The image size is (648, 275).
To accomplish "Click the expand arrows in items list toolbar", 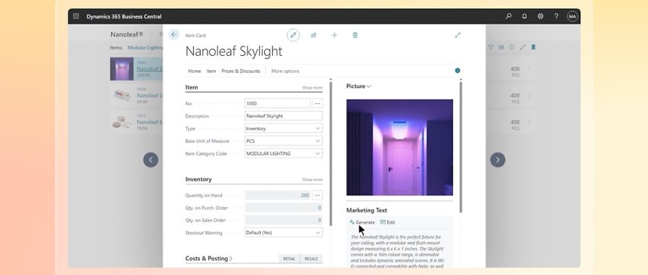I will (x=523, y=47).
